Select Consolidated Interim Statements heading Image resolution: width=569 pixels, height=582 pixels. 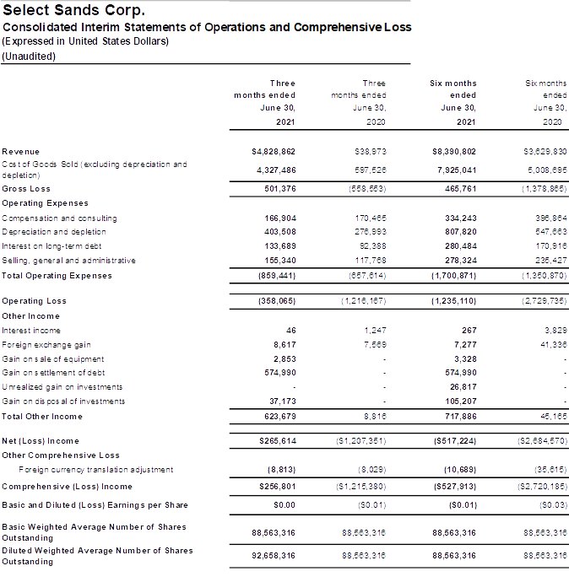[x=207, y=27]
